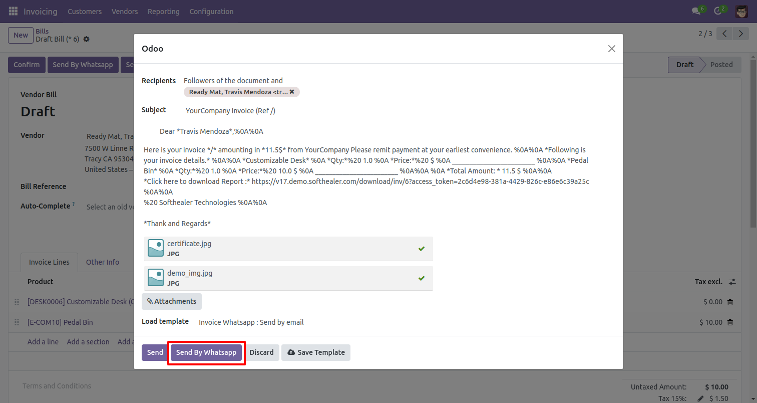The height and width of the screenshot is (403, 757).
Task: Switch to the Other Info tab
Action: 103,262
